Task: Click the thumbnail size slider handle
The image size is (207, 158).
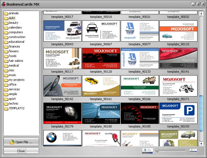Action: pos(157,150)
